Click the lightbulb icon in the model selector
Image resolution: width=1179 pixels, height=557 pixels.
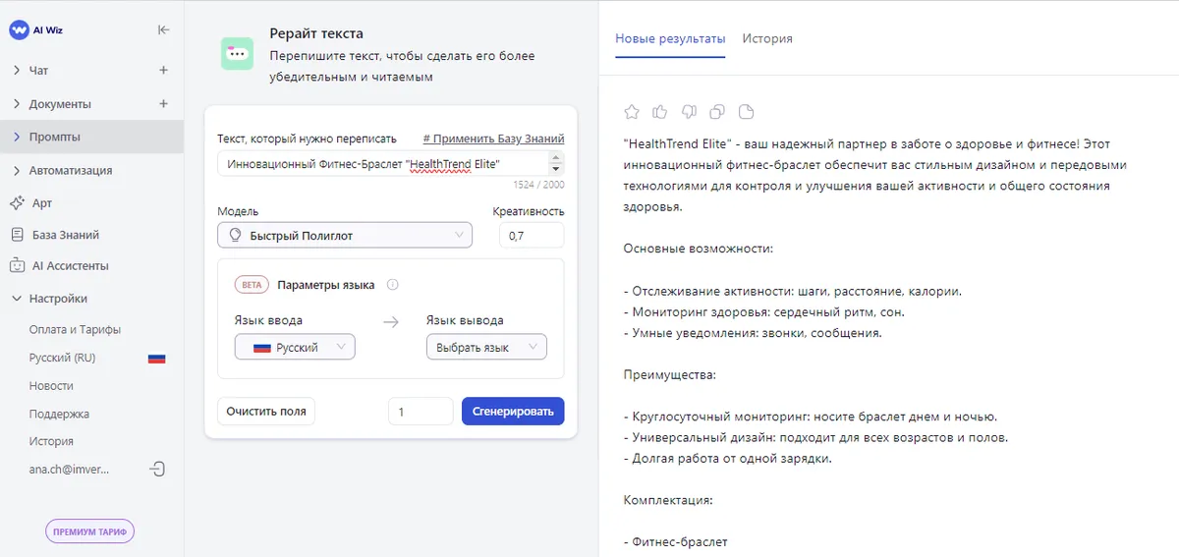pyautogui.click(x=235, y=235)
